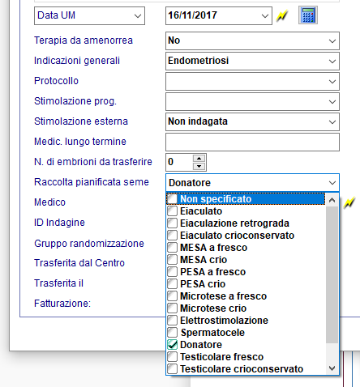Open the Indicazioni generali combo box
This screenshot has width=360, height=387.
coord(252,62)
